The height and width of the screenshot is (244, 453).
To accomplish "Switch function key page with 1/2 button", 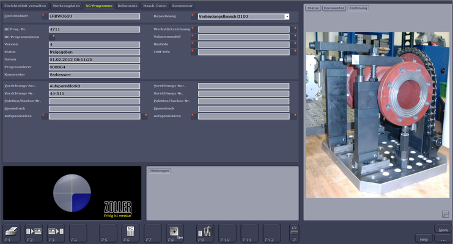I will 294,233.
